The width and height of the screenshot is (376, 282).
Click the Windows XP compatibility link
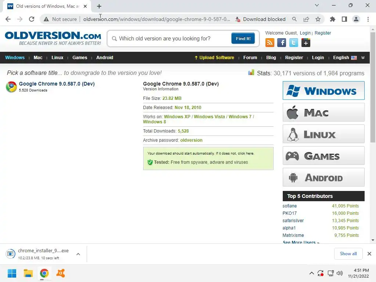[177, 116]
